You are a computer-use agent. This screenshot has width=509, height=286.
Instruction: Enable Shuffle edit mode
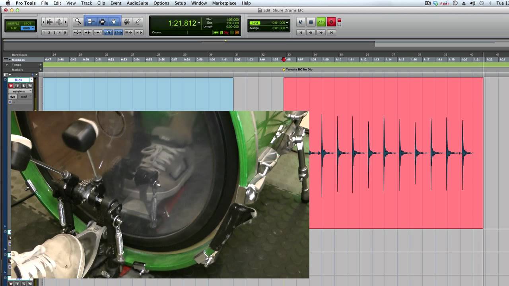click(13, 23)
